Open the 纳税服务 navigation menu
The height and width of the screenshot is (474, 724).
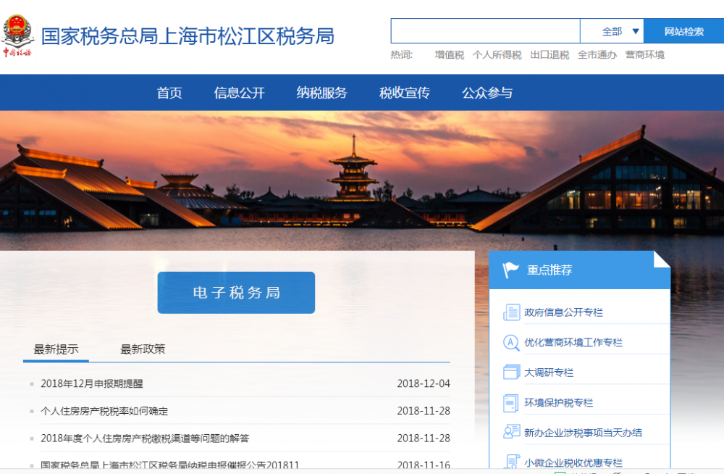[321, 92]
